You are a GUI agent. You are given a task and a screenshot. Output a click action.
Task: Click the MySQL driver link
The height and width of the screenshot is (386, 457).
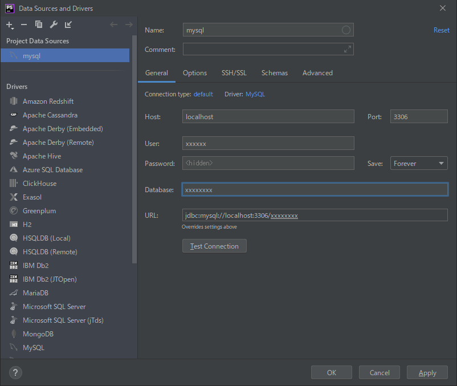point(255,94)
